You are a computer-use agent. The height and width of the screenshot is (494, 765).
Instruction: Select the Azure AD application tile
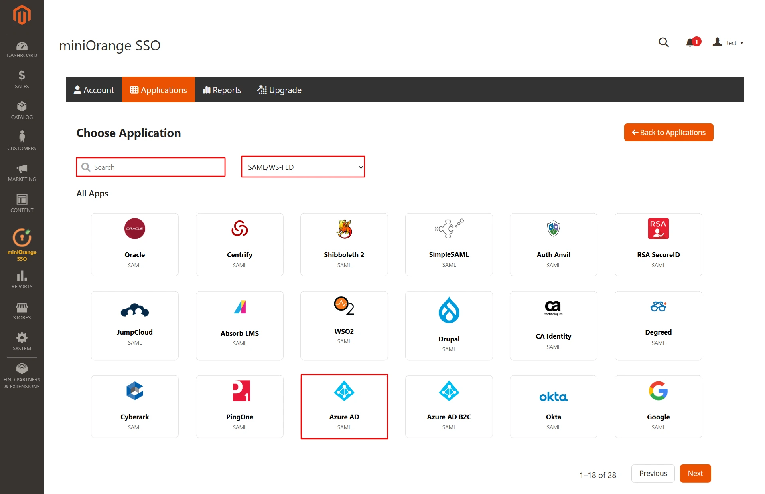[344, 406]
